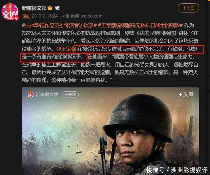
Task: Open hashtag #抗战影视作品英雄饰演者访谈录#
Action: coord(59,25)
